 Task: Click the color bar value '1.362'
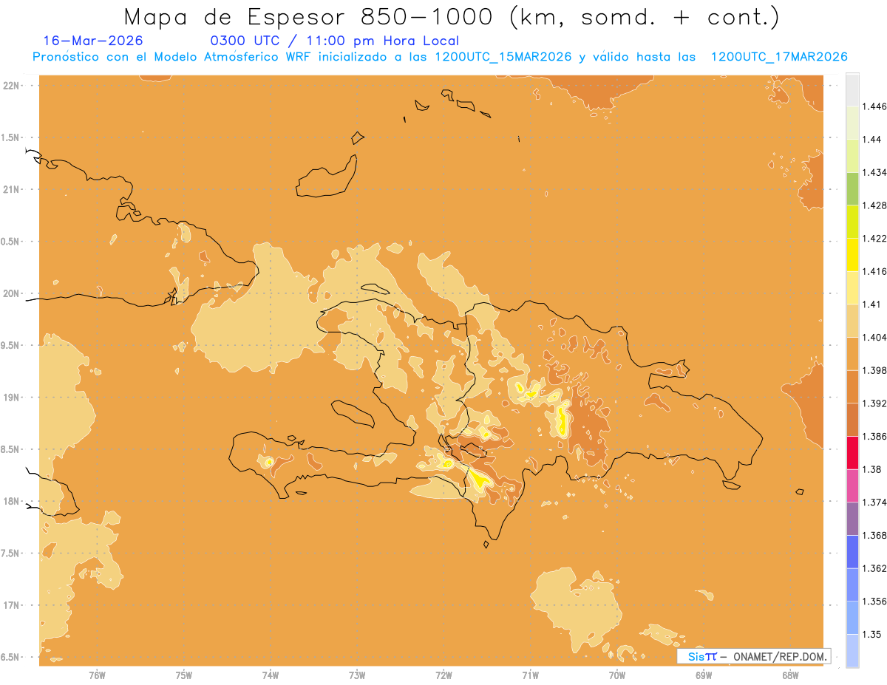pos(874,568)
